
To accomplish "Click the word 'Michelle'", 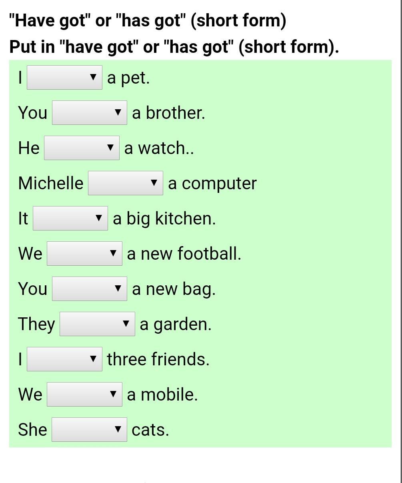I will (51, 183).
